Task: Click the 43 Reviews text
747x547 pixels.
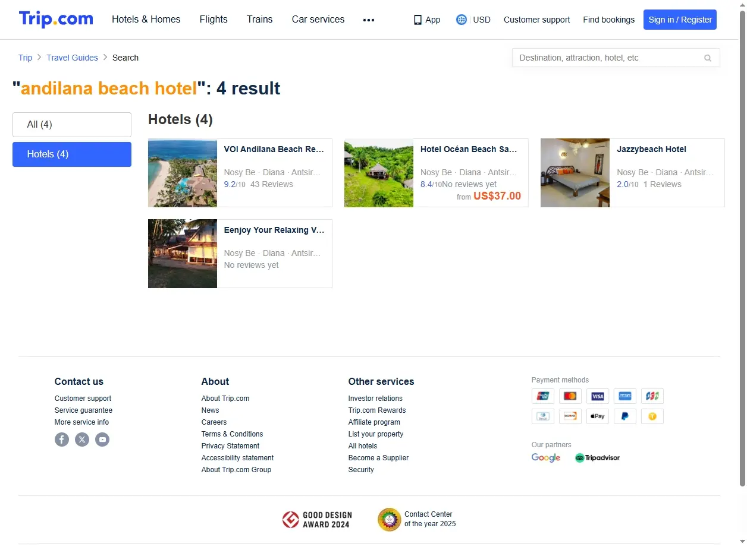Action: [272, 184]
